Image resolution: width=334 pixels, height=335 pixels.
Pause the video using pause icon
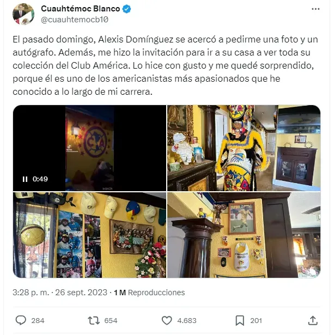tap(25, 179)
